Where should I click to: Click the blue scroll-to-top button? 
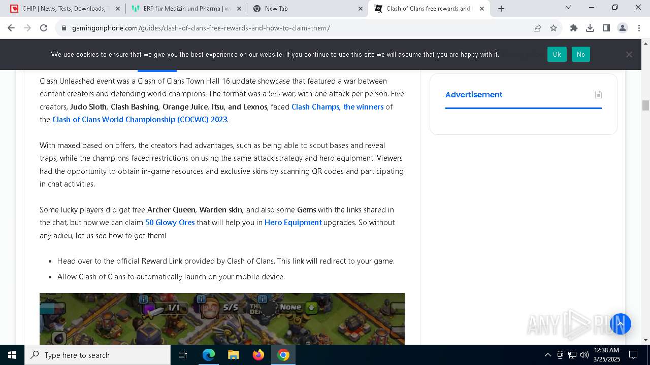pyautogui.click(x=620, y=324)
